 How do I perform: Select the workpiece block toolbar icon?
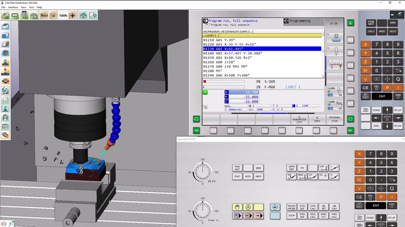34,15
